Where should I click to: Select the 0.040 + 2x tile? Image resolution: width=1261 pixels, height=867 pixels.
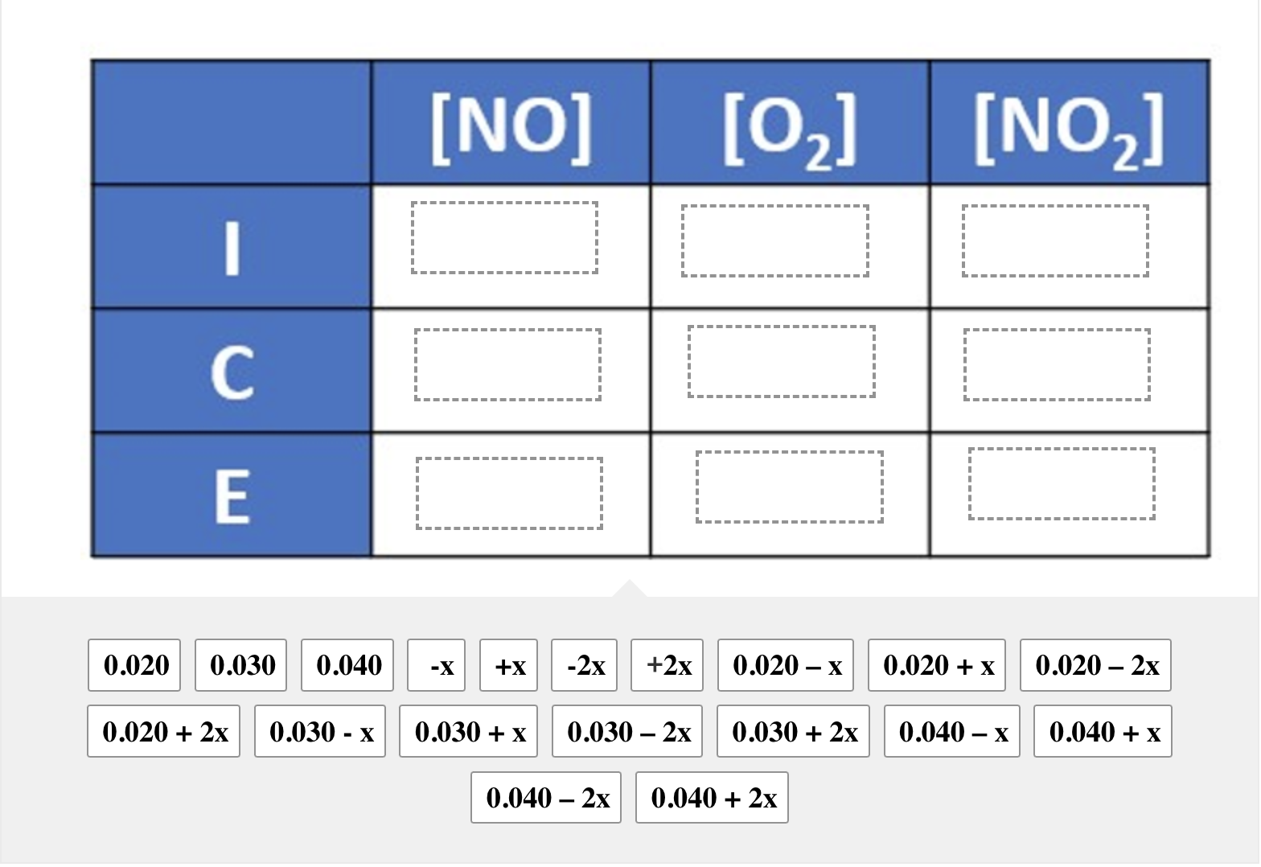[712, 797]
